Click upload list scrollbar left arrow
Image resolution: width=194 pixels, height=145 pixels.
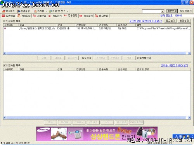[x=5, y=118]
